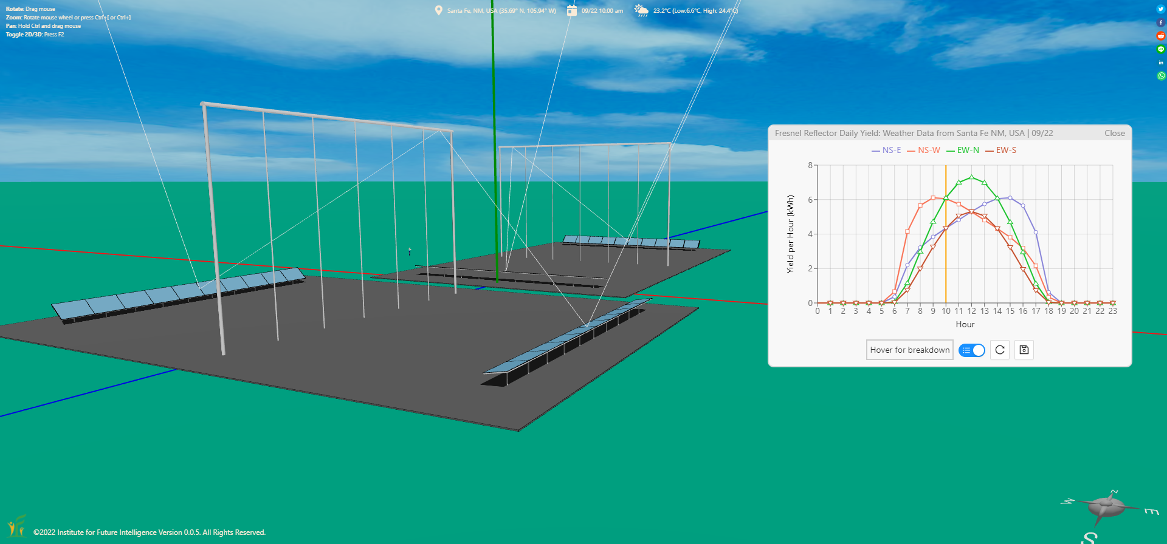Hide the EW-N legend series
The image size is (1167, 544).
963,151
